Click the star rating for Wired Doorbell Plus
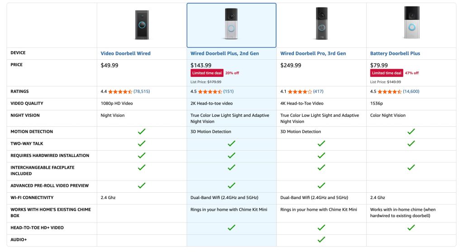Image resolution: width=463 pixels, height=252 pixels. pyautogui.click(x=210, y=91)
